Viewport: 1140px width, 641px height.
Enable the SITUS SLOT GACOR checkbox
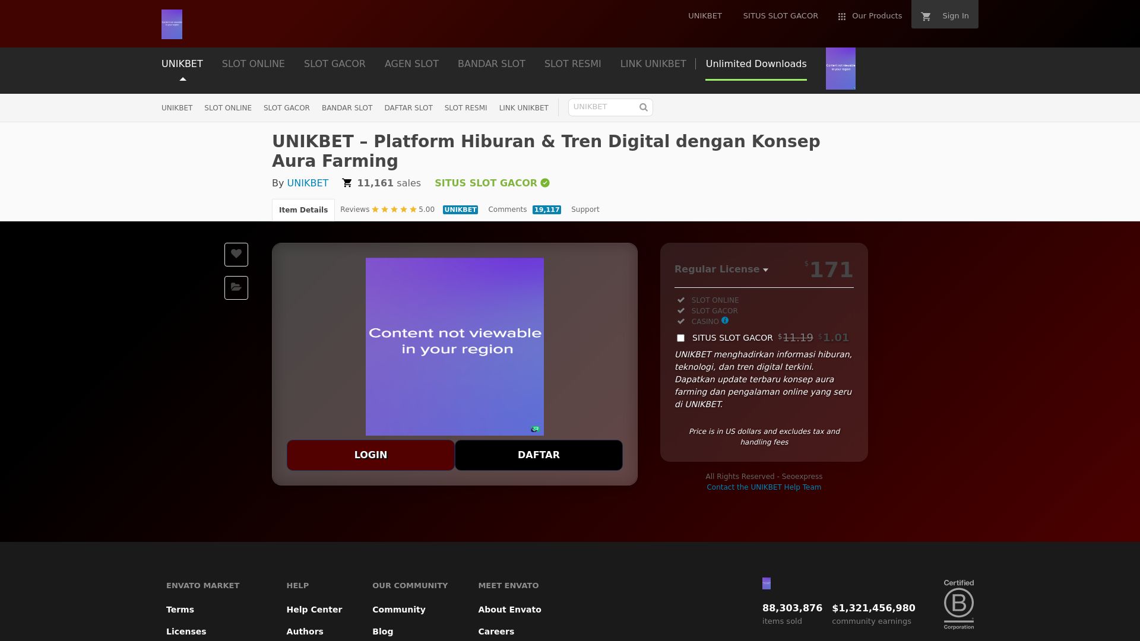pyautogui.click(x=680, y=338)
